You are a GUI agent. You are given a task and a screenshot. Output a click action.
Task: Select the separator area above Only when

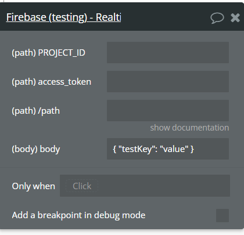pos(122,167)
